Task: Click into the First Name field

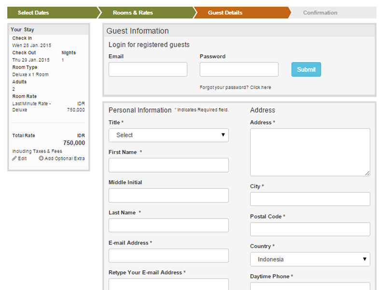Action: click(x=168, y=165)
